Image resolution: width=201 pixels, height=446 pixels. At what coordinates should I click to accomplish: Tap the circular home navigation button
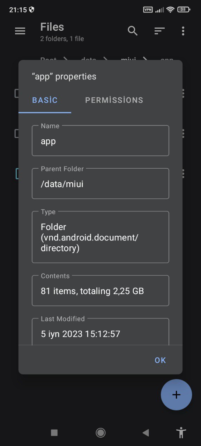pyautogui.click(x=100, y=433)
